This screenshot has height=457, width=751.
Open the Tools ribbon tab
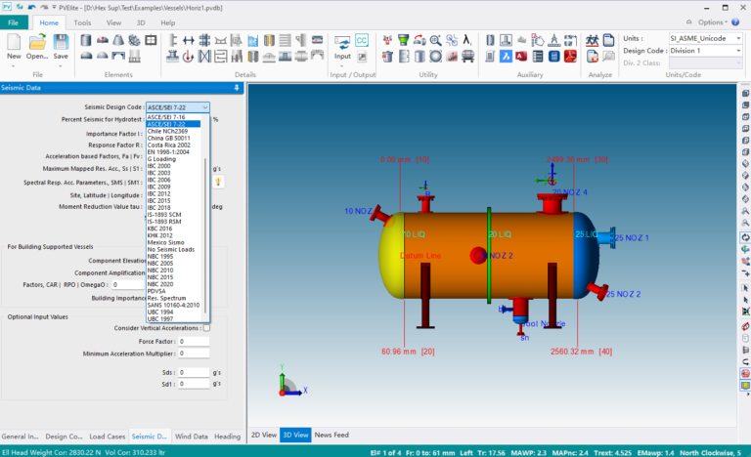point(82,22)
